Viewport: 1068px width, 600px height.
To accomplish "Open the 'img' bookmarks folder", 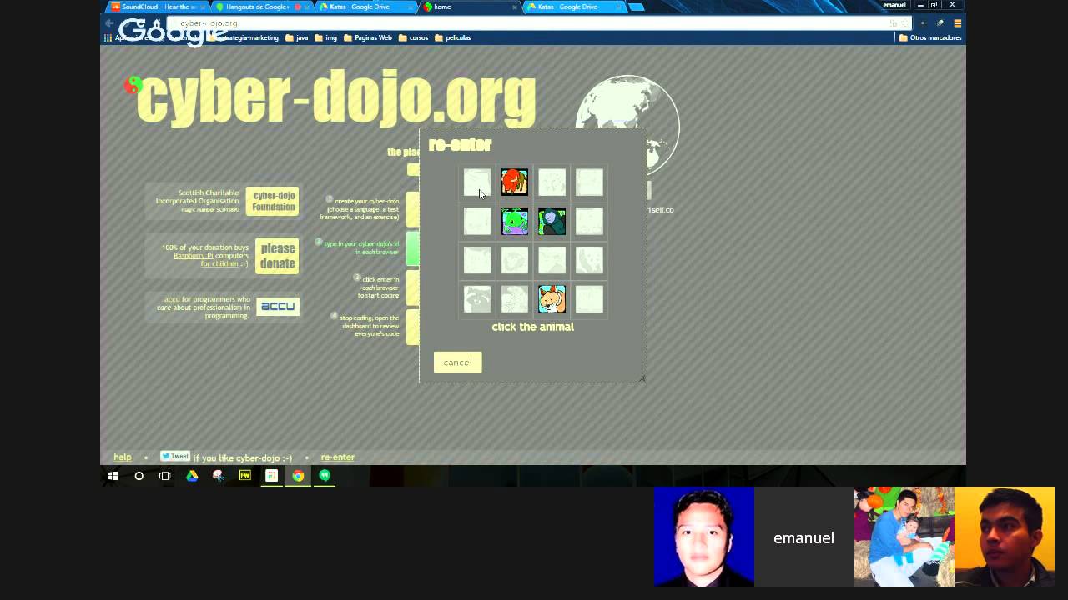I will pos(326,37).
